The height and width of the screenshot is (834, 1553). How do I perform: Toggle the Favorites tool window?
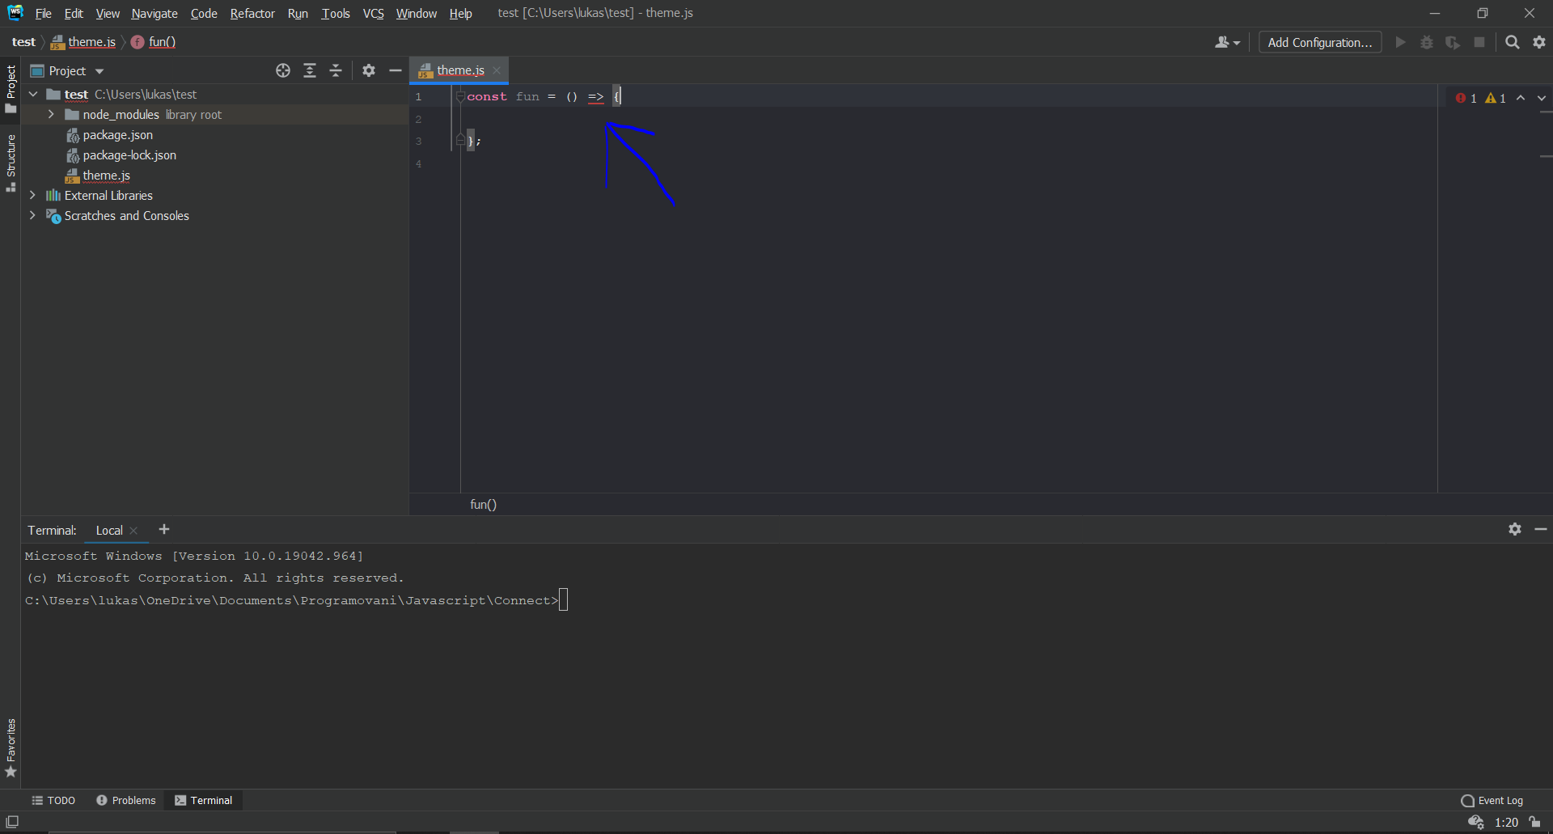(x=11, y=746)
